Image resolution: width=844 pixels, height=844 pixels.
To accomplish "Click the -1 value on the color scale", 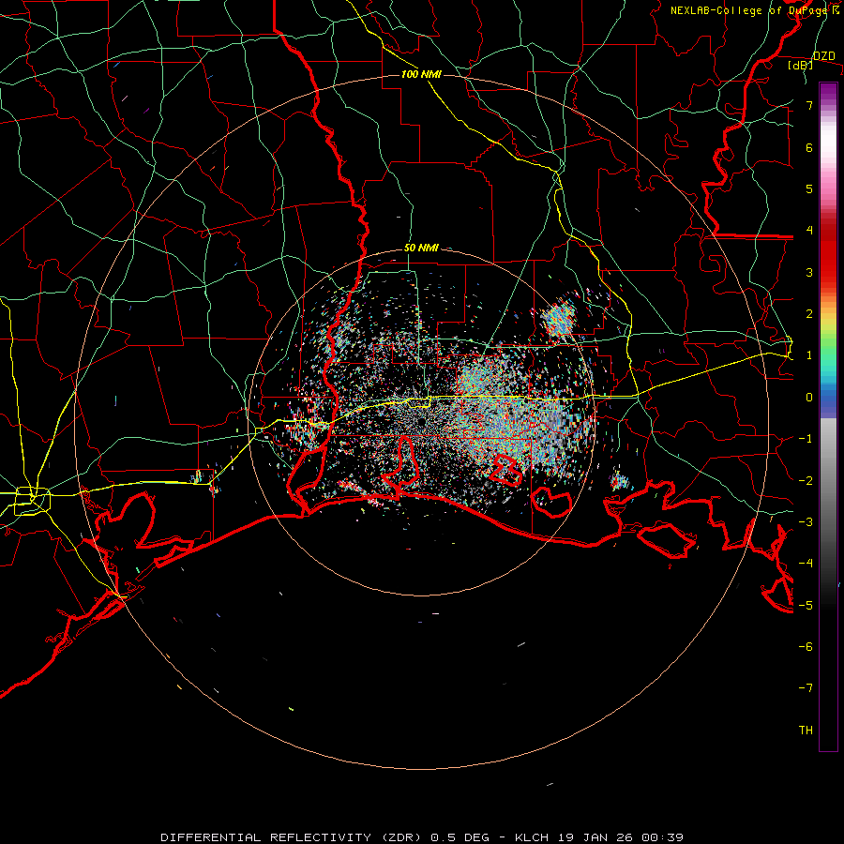I will coord(806,439).
